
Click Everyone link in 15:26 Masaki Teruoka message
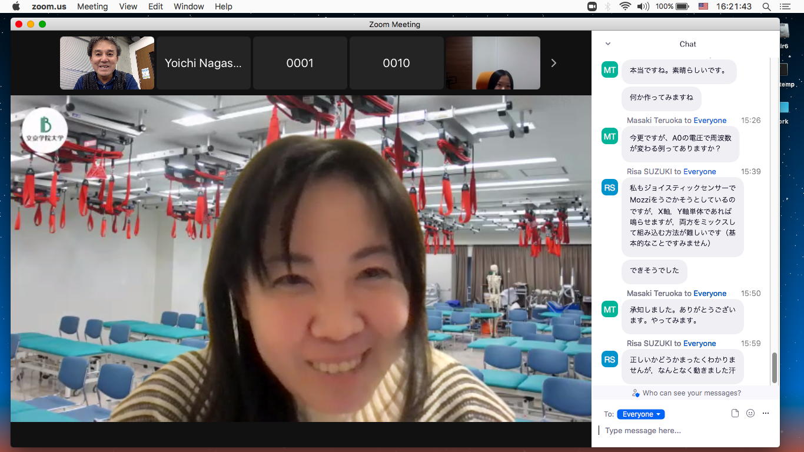(x=710, y=121)
